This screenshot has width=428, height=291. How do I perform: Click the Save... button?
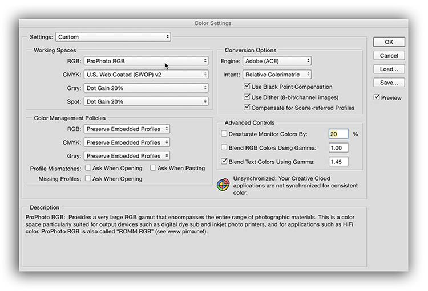(x=389, y=83)
